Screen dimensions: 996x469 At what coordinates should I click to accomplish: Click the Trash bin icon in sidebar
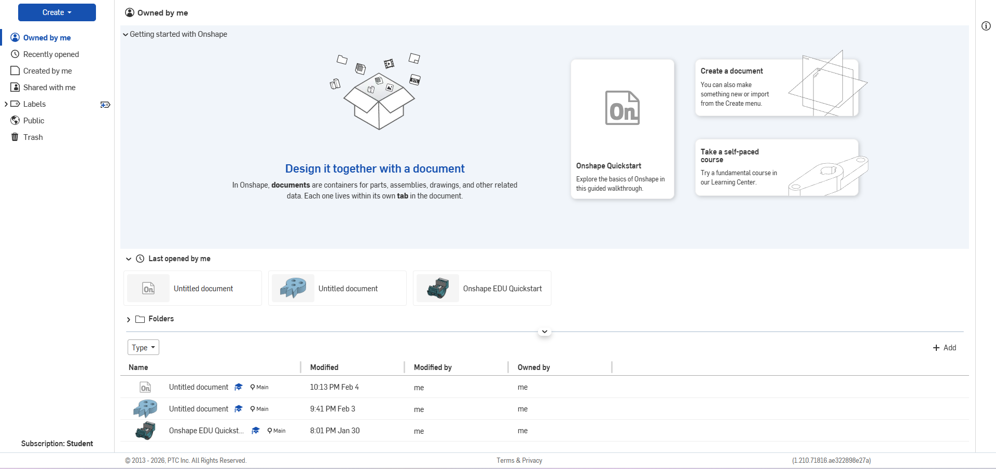click(x=15, y=137)
